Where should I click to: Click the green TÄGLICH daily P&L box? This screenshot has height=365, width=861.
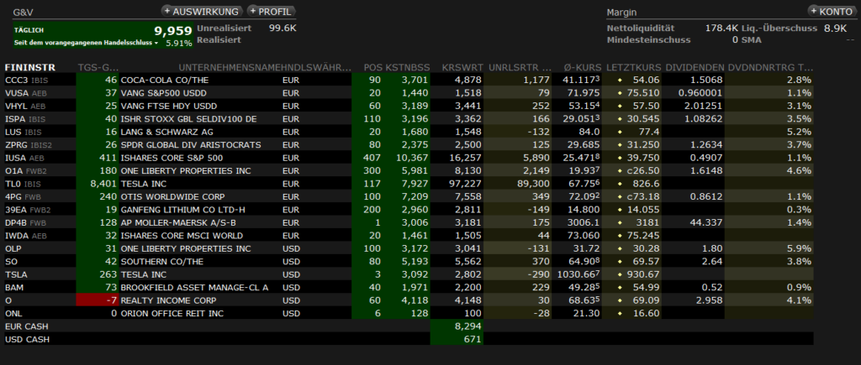pos(97,34)
